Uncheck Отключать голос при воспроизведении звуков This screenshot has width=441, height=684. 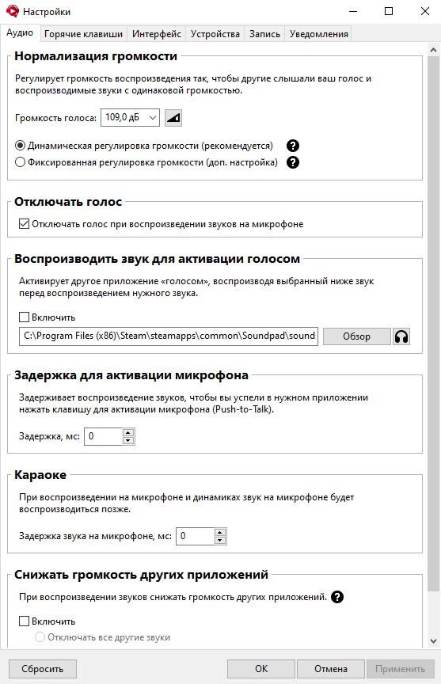(x=24, y=224)
